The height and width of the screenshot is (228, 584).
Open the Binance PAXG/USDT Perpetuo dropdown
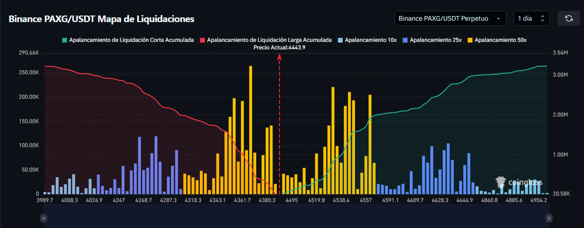[450, 18]
